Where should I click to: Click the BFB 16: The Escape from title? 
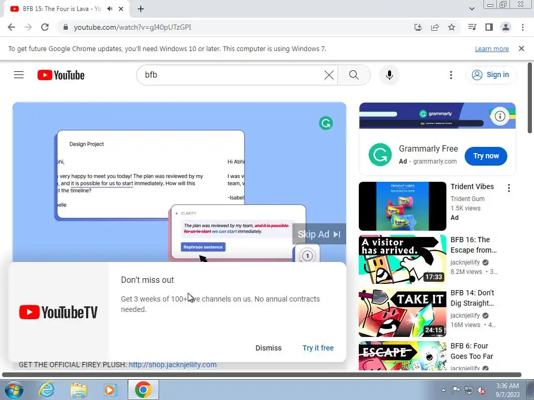click(474, 245)
